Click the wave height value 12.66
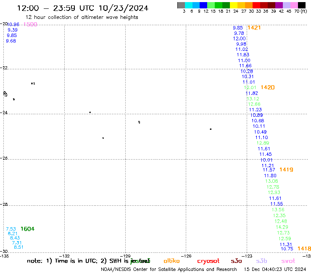311x273 pixels. coord(254,104)
